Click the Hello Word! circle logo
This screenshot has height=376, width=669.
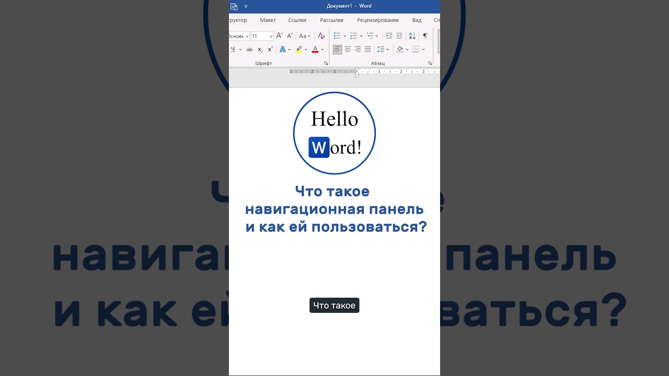(x=334, y=133)
